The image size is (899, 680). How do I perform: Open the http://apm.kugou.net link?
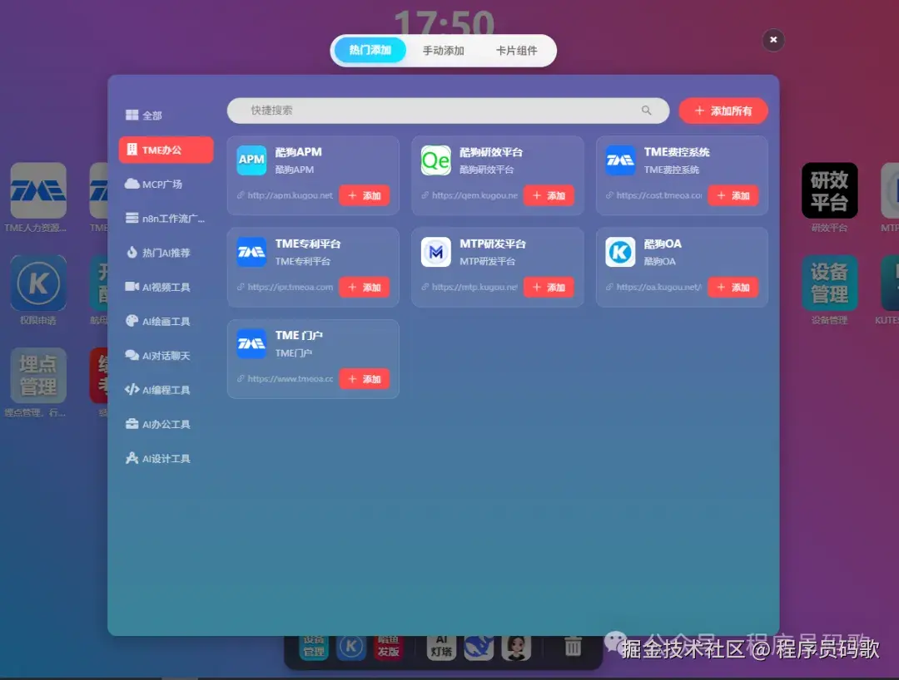[290, 195]
